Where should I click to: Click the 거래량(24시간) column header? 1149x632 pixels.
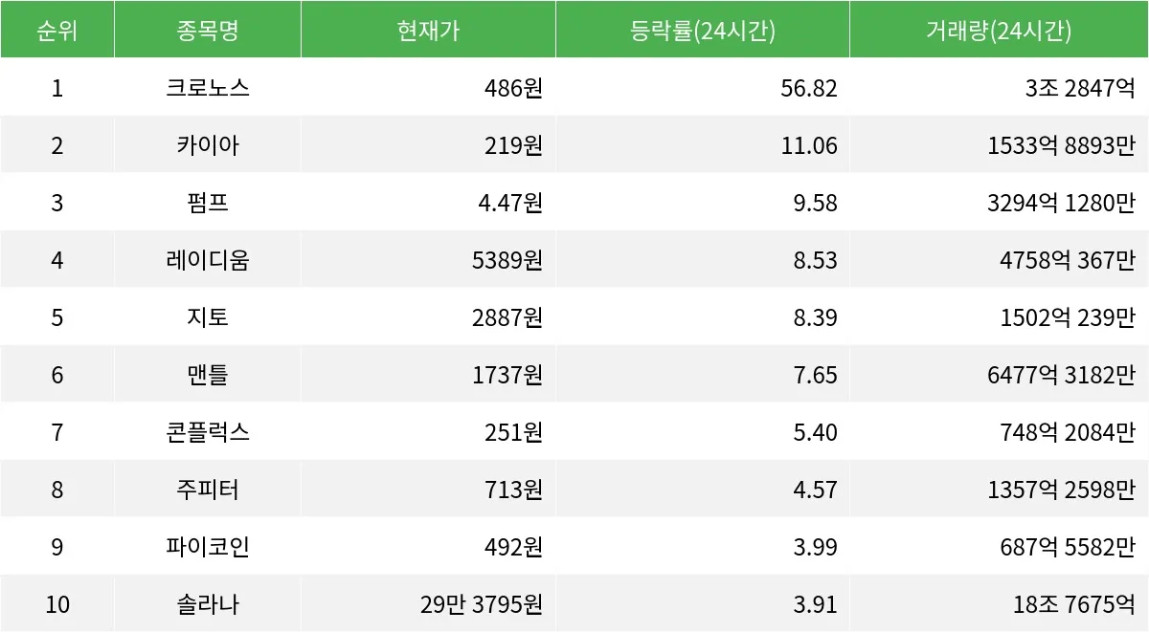(x=999, y=31)
